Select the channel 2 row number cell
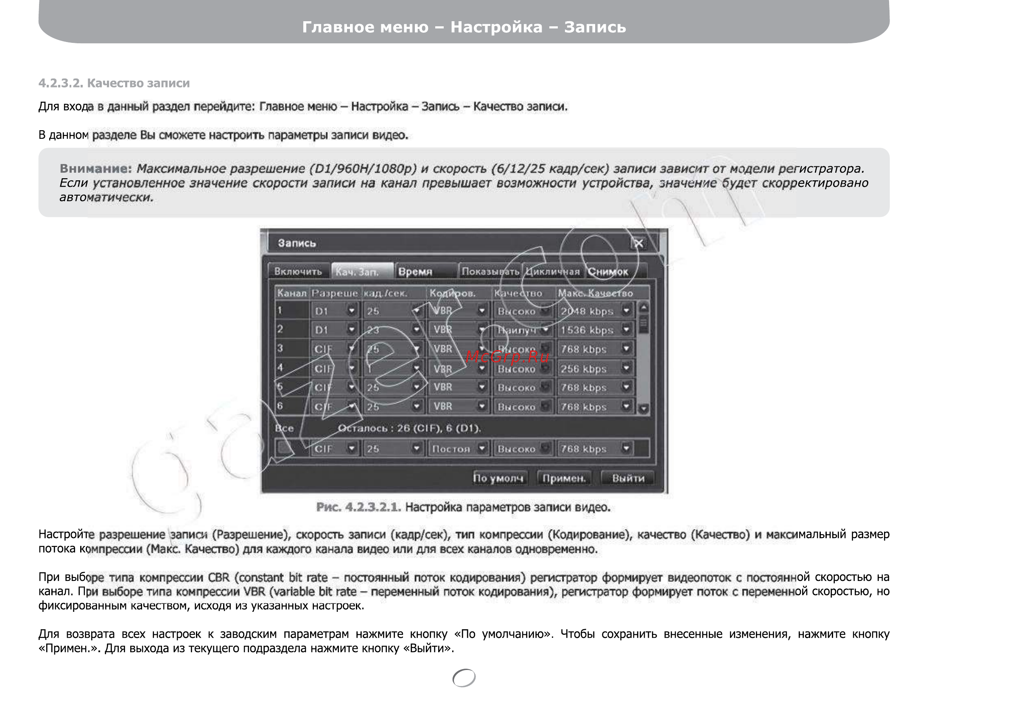Image resolution: width=1010 pixels, height=712 pixels. pyautogui.click(x=293, y=330)
